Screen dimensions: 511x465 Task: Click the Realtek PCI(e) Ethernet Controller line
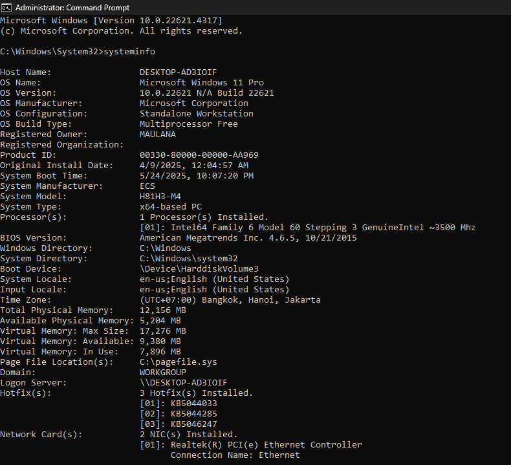pos(251,445)
